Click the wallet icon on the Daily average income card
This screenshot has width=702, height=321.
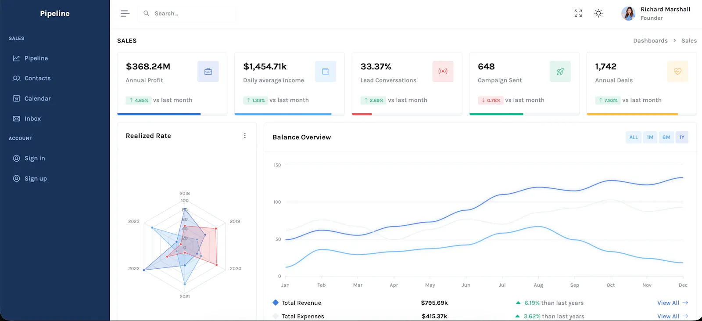click(326, 72)
